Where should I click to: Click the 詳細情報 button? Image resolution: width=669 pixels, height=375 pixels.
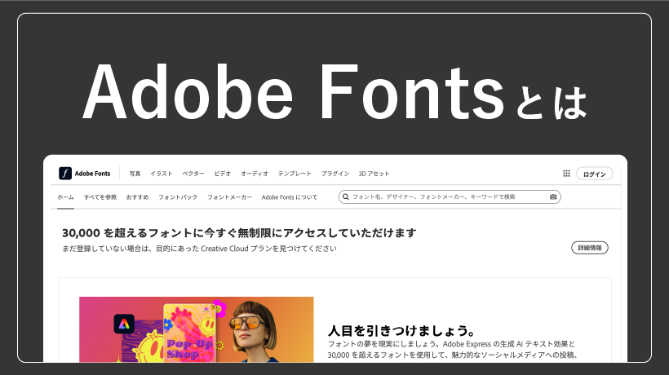pos(590,248)
